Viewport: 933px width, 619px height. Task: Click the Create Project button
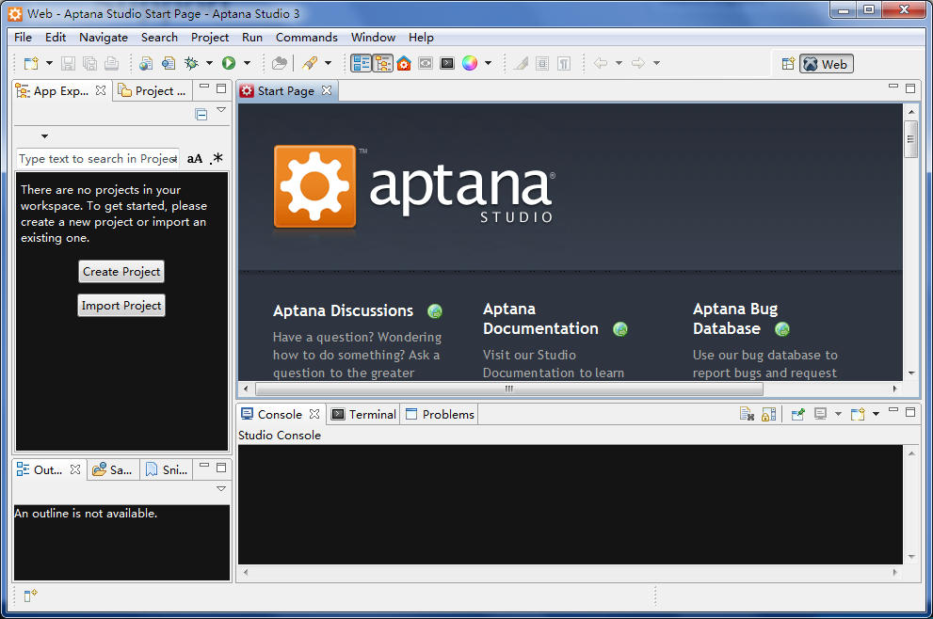[121, 272]
